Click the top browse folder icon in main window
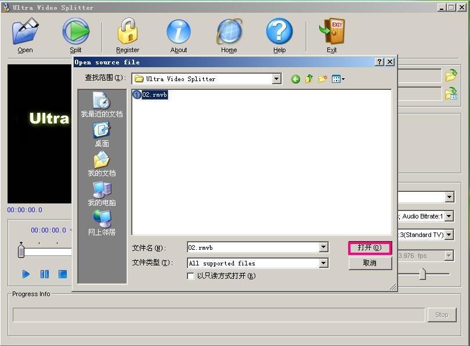470x346 pixels. [x=451, y=75]
